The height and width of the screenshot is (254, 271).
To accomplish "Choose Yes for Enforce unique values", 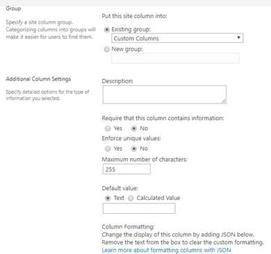I will tap(108, 149).
